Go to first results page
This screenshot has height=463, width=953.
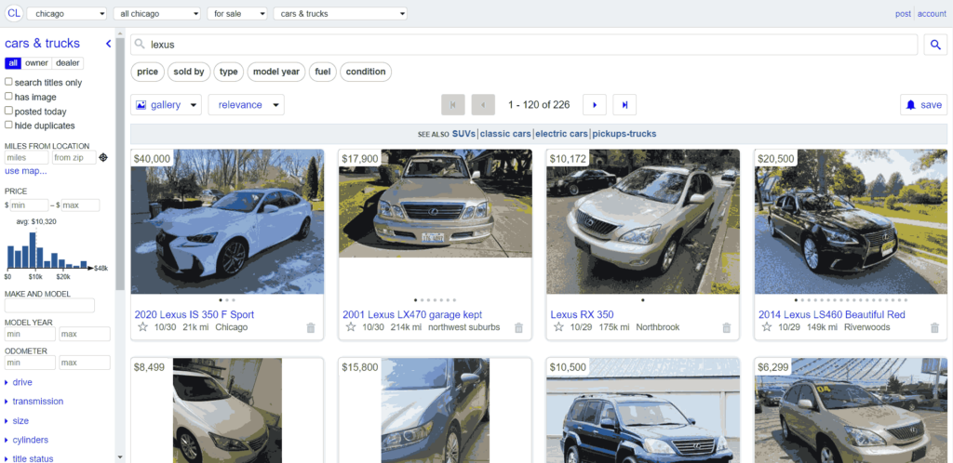(453, 105)
